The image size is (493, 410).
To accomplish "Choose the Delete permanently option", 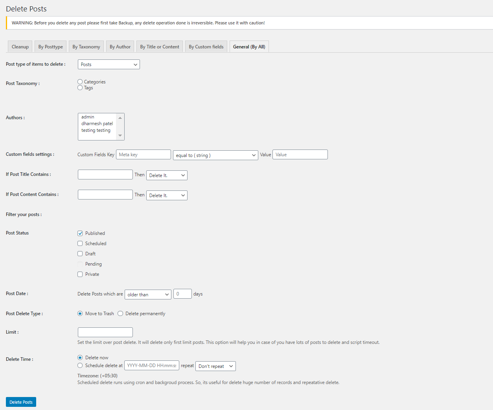I will click(x=120, y=313).
